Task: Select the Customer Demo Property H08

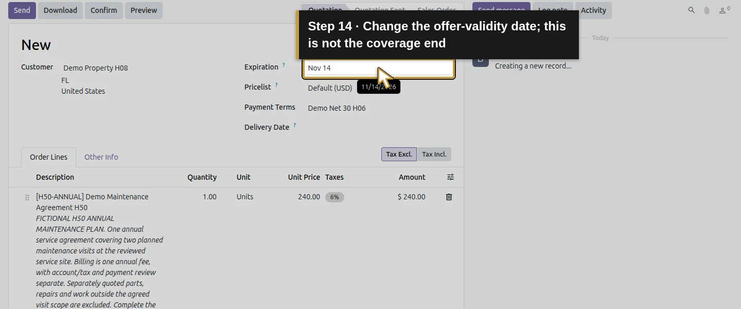Action: coord(96,68)
